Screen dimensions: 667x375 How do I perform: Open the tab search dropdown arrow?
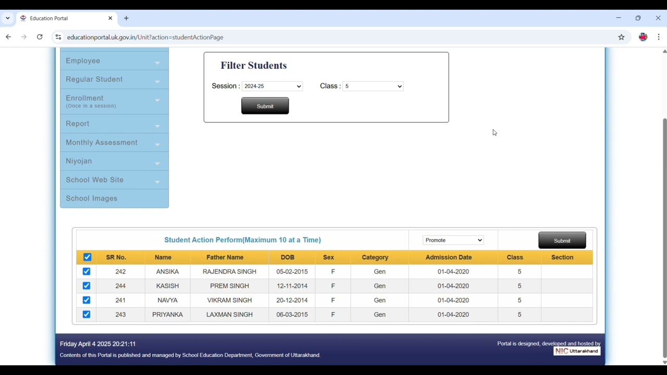click(x=8, y=18)
